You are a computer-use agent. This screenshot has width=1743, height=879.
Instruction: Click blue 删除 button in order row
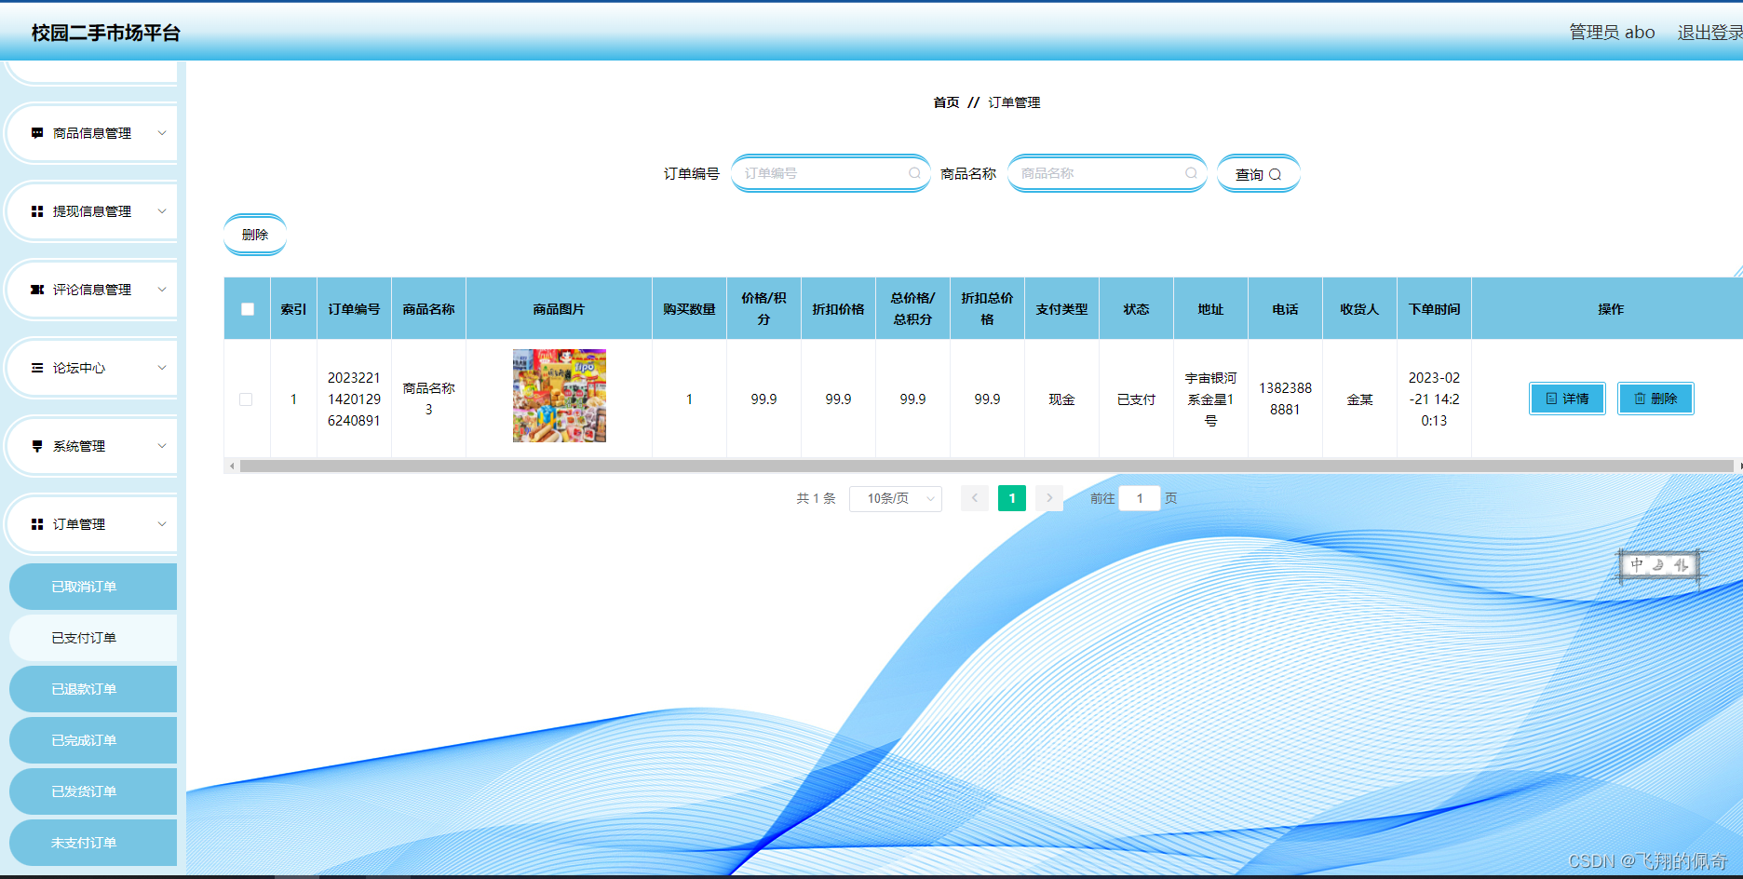(x=1655, y=399)
